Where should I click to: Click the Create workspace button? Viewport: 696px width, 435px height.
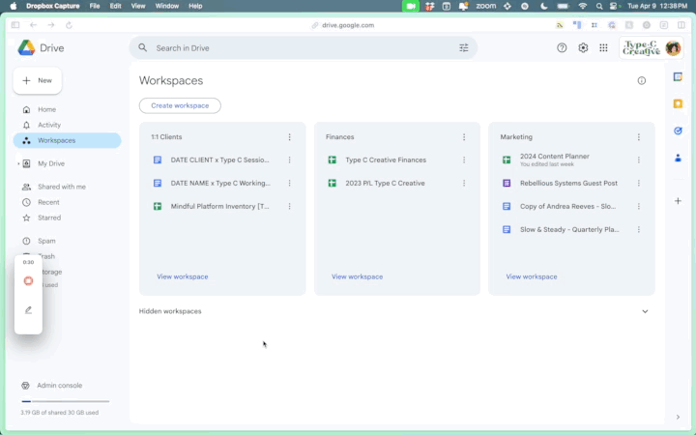point(180,105)
